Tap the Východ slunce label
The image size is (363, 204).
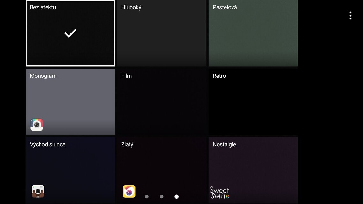tap(48, 144)
